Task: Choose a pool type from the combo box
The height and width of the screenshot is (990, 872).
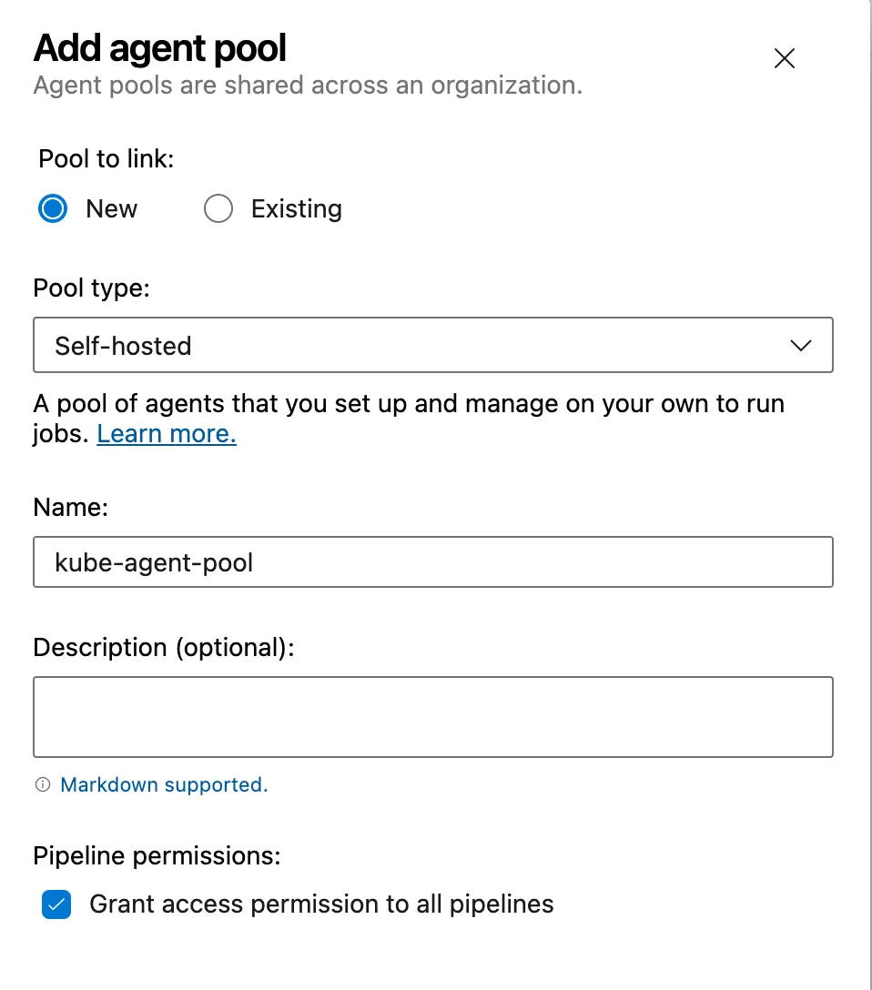Action: click(433, 345)
